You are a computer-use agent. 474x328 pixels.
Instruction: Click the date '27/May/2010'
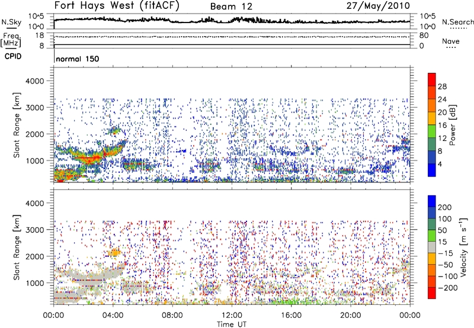378,6
